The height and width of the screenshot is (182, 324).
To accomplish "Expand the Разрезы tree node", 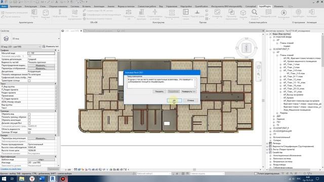I will (277, 113).
